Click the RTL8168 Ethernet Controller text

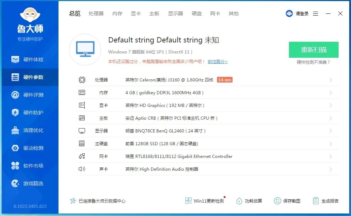(179, 156)
